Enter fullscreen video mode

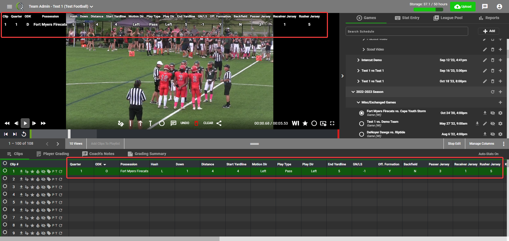pyautogui.click(x=332, y=123)
